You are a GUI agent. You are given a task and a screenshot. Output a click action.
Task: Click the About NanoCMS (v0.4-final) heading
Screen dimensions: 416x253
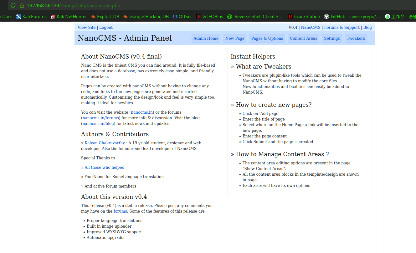pos(121,56)
